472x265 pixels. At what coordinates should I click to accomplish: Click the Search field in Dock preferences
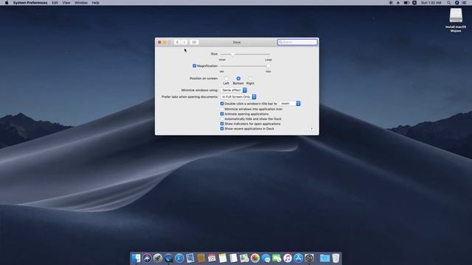point(297,42)
